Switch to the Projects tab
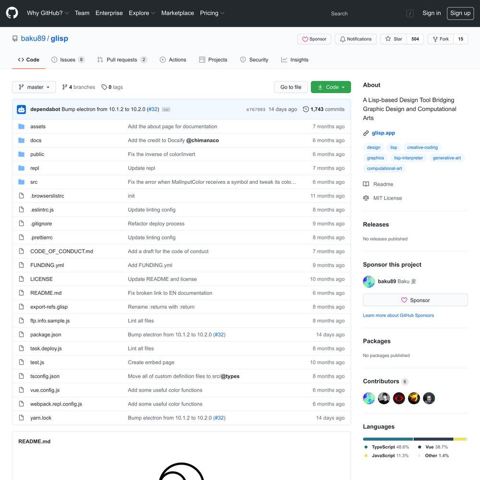The image size is (480, 480). point(213,60)
